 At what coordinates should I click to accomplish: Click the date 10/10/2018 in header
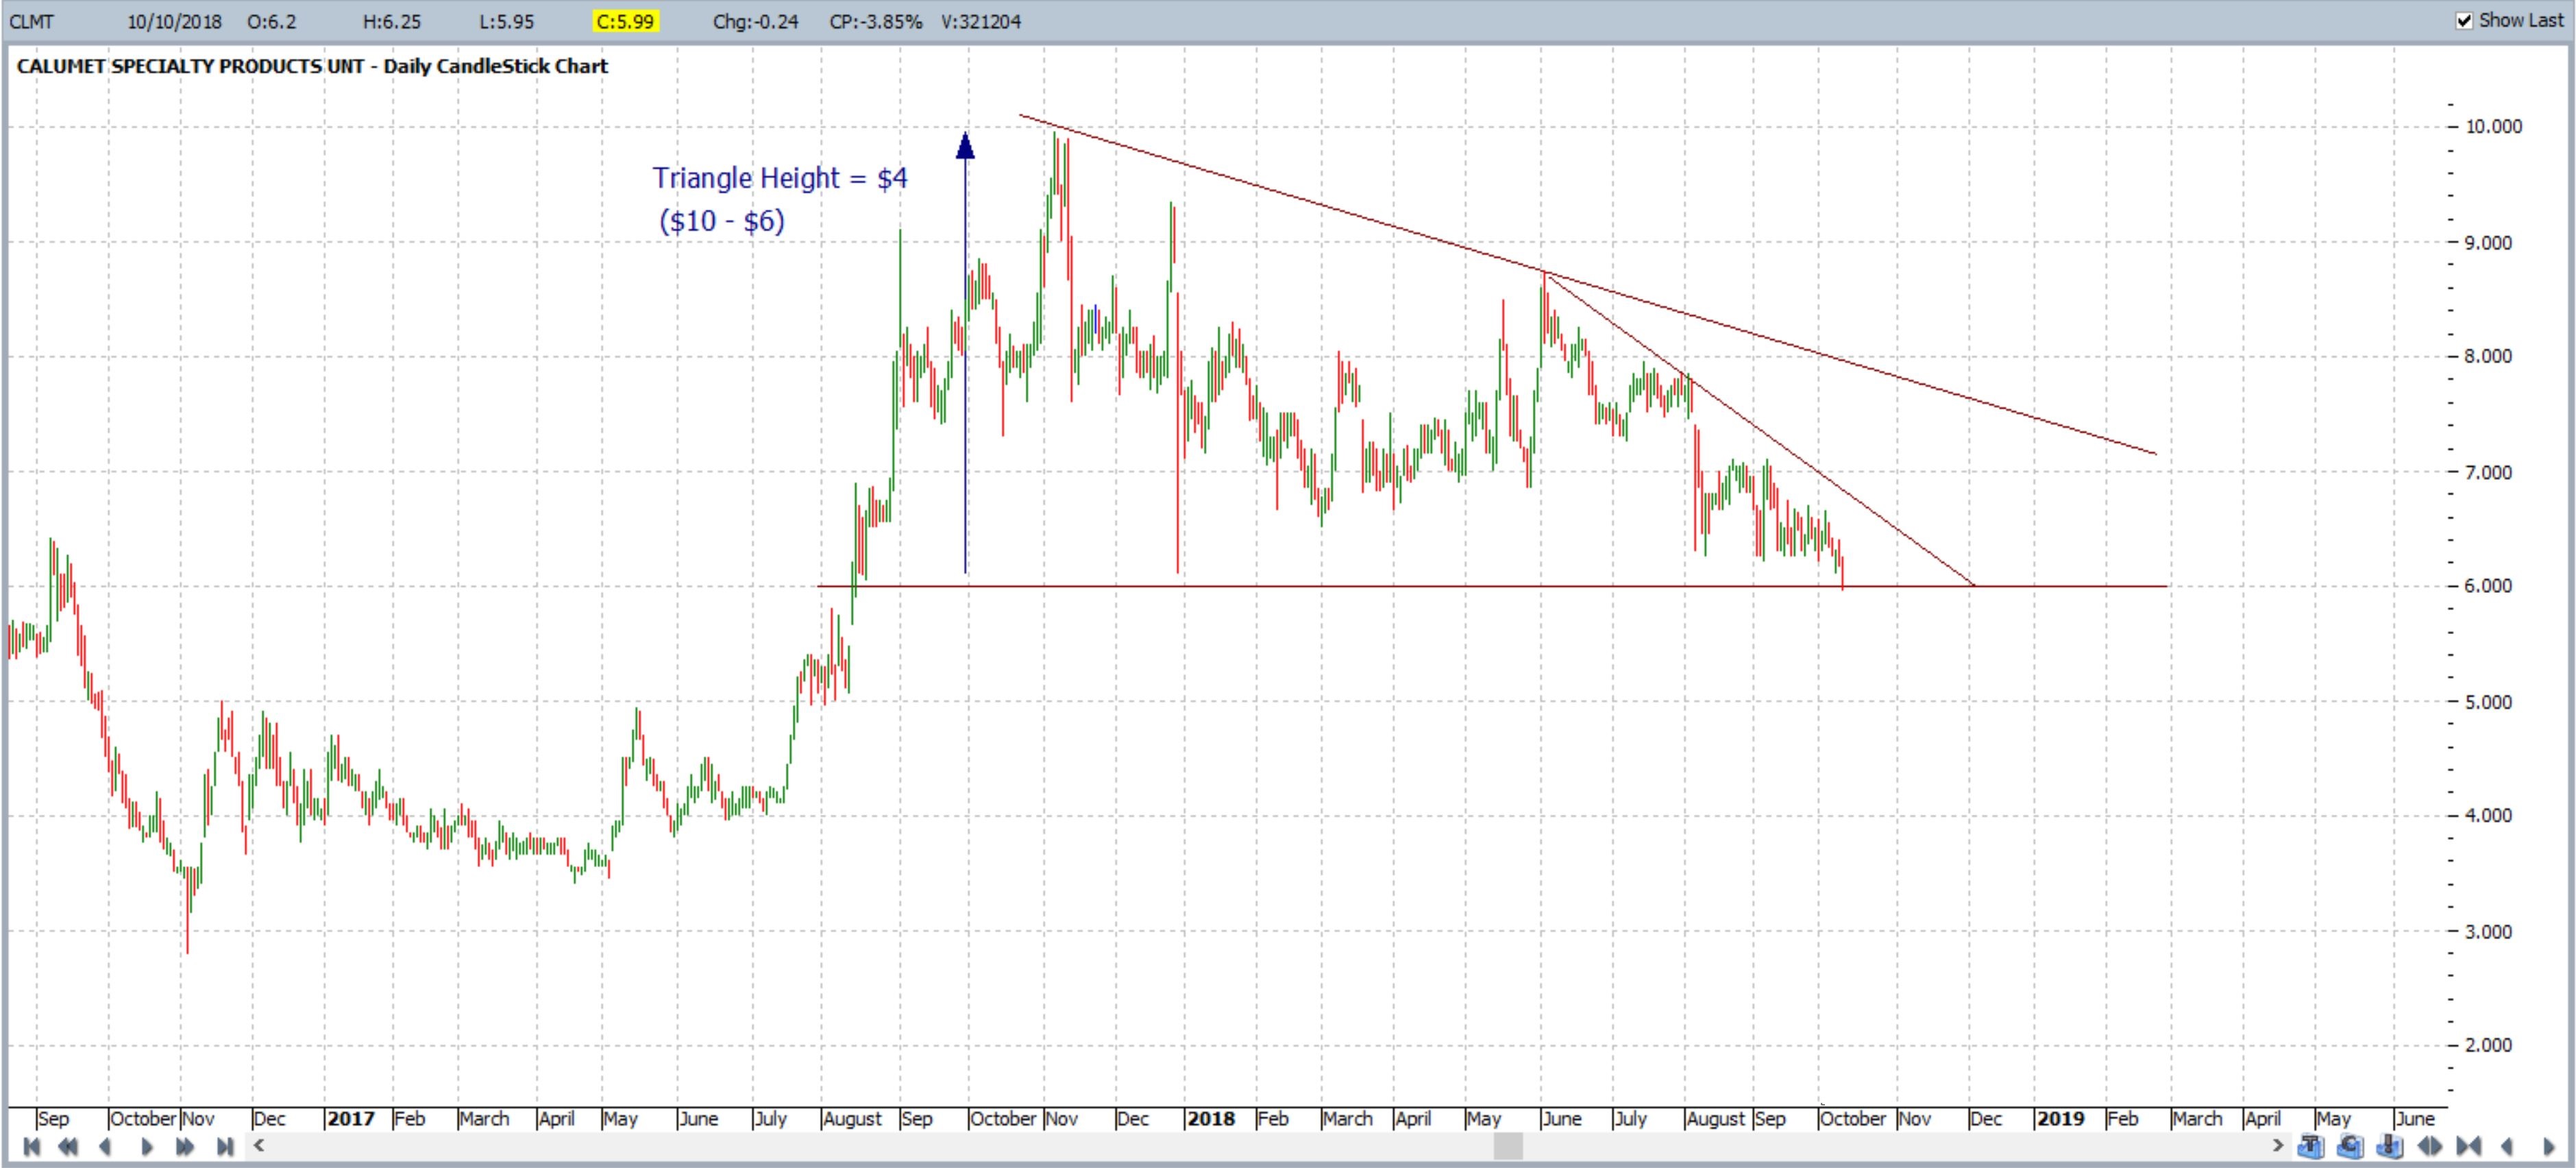174,21
